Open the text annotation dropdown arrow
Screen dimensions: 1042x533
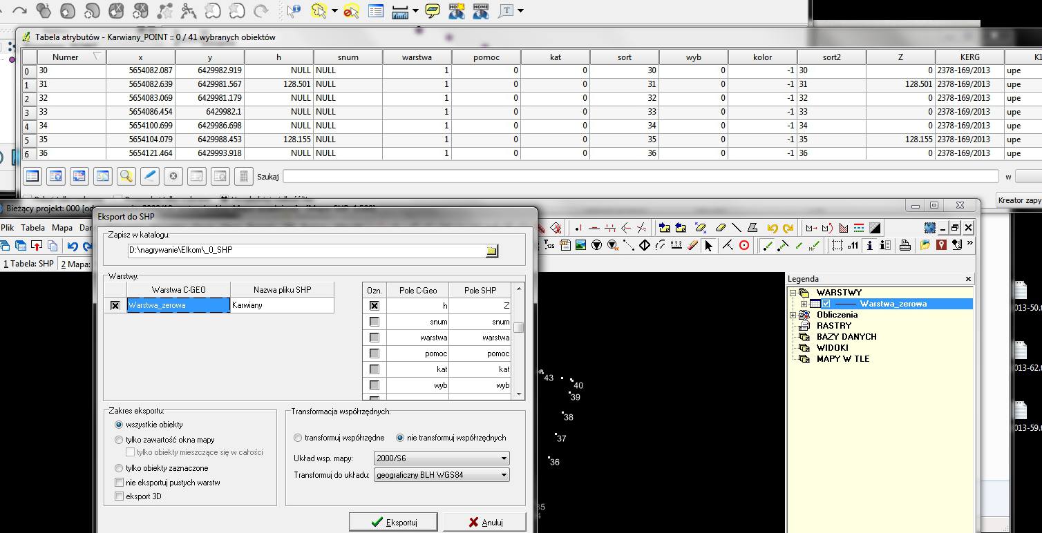tap(520, 11)
